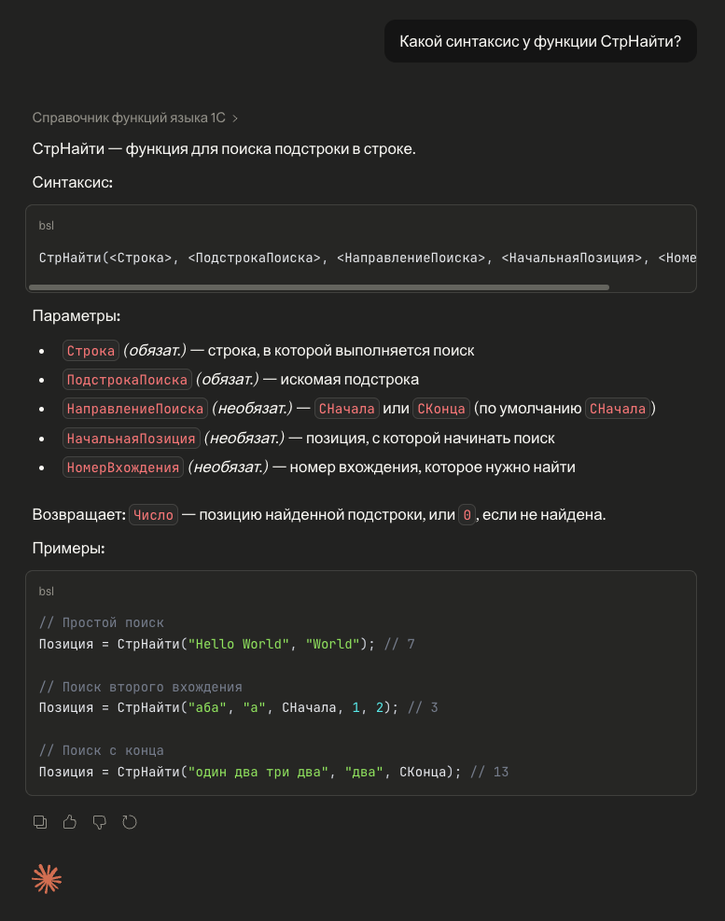Viewport: 725px width, 921px height.
Task: Click the 'НомерВхождения' parameter chip
Action: (122, 467)
